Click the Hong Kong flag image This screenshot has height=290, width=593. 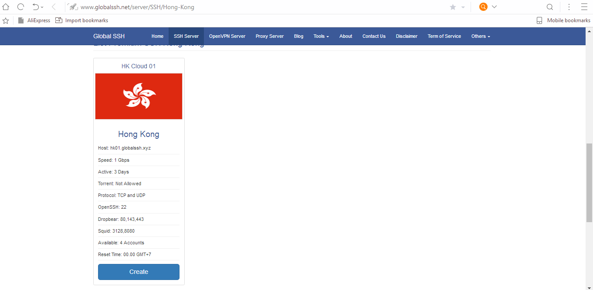139,96
